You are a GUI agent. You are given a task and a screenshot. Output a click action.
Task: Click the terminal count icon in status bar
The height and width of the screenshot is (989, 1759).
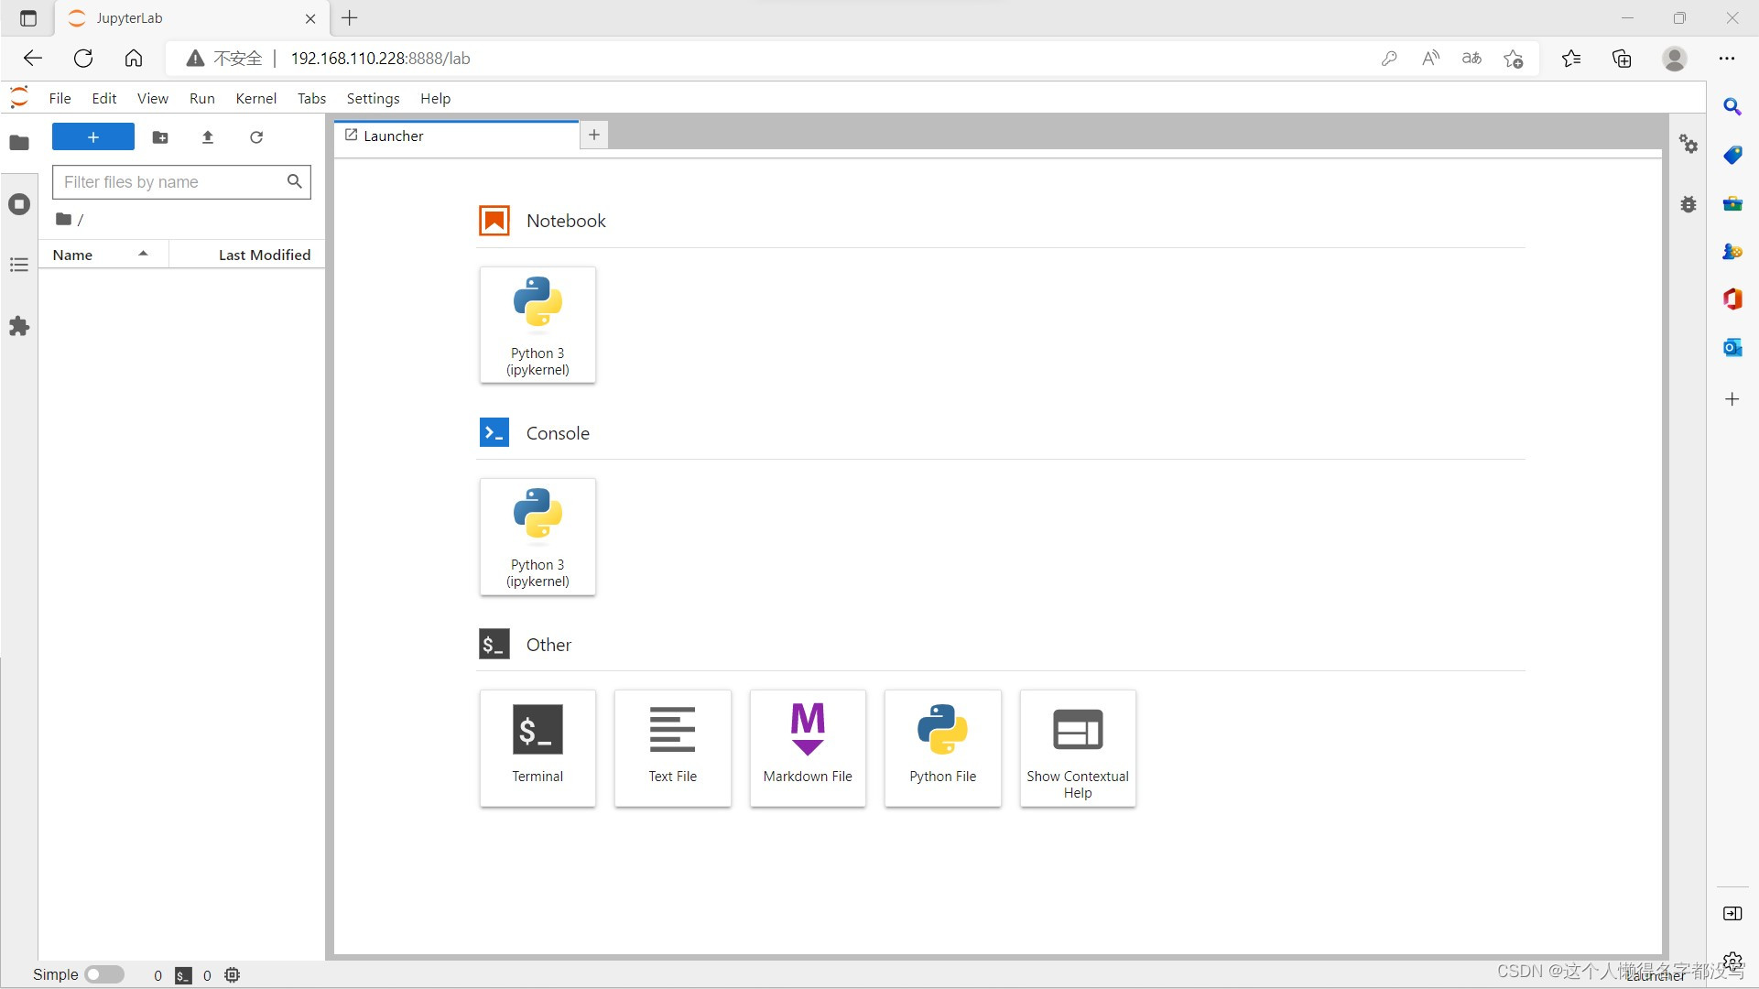(x=183, y=975)
